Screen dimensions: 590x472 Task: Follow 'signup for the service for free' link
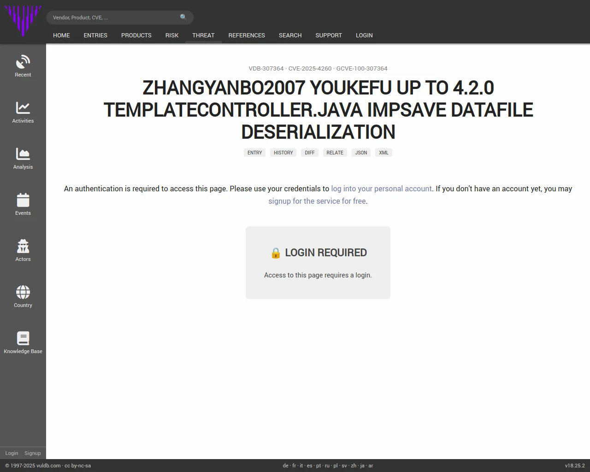click(317, 201)
